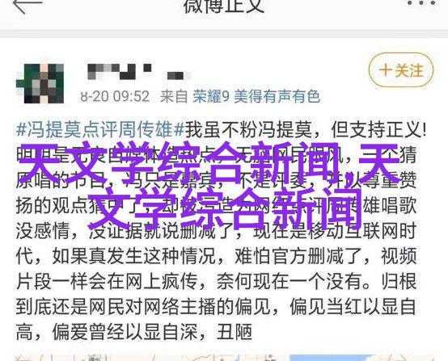Open the 荣耀9 美得有声有色 source link
Screen dimensions: 448x361
pos(256,96)
